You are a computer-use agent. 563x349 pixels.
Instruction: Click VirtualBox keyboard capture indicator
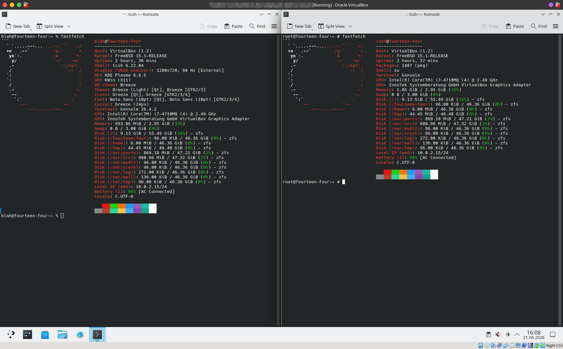[542, 345]
